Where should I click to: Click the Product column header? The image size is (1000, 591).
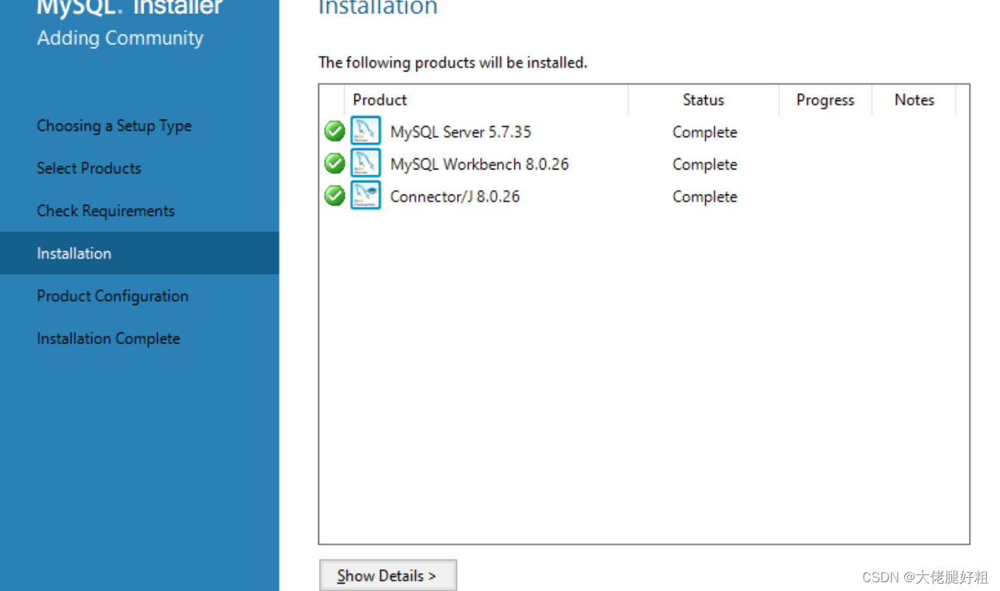click(486, 100)
